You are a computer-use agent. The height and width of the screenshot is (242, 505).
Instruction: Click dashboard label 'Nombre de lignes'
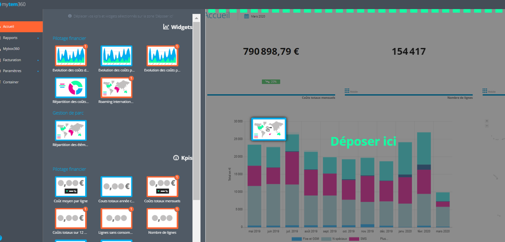(x=460, y=97)
